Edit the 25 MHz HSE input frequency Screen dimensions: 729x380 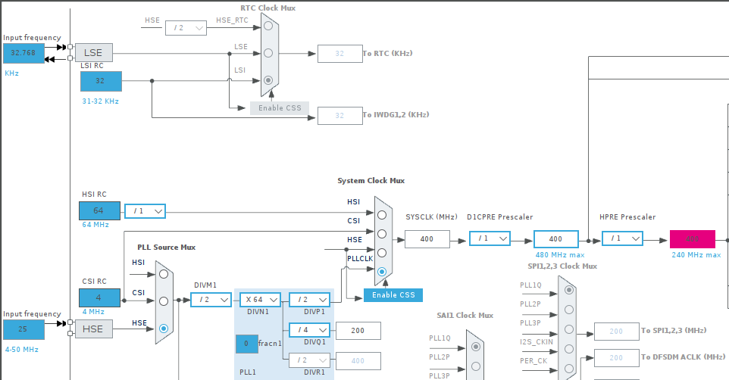coord(23,329)
